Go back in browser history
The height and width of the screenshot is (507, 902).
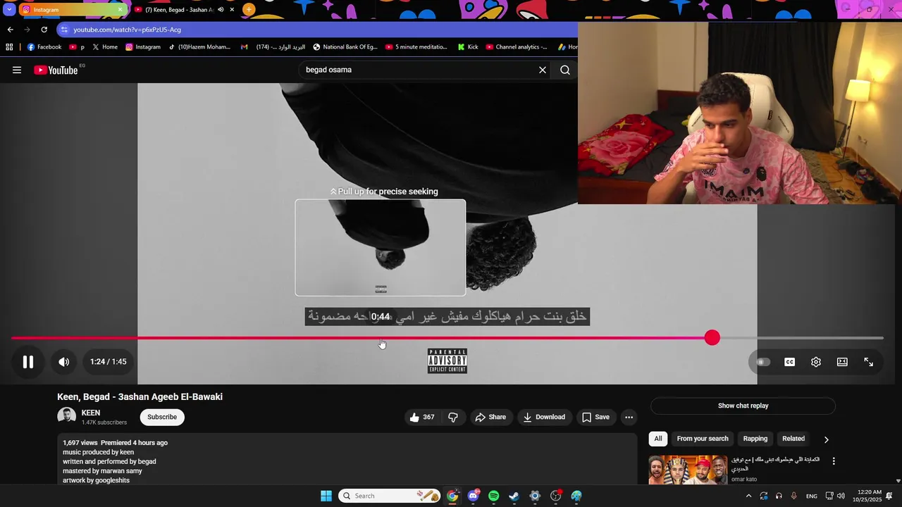coord(10,30)
